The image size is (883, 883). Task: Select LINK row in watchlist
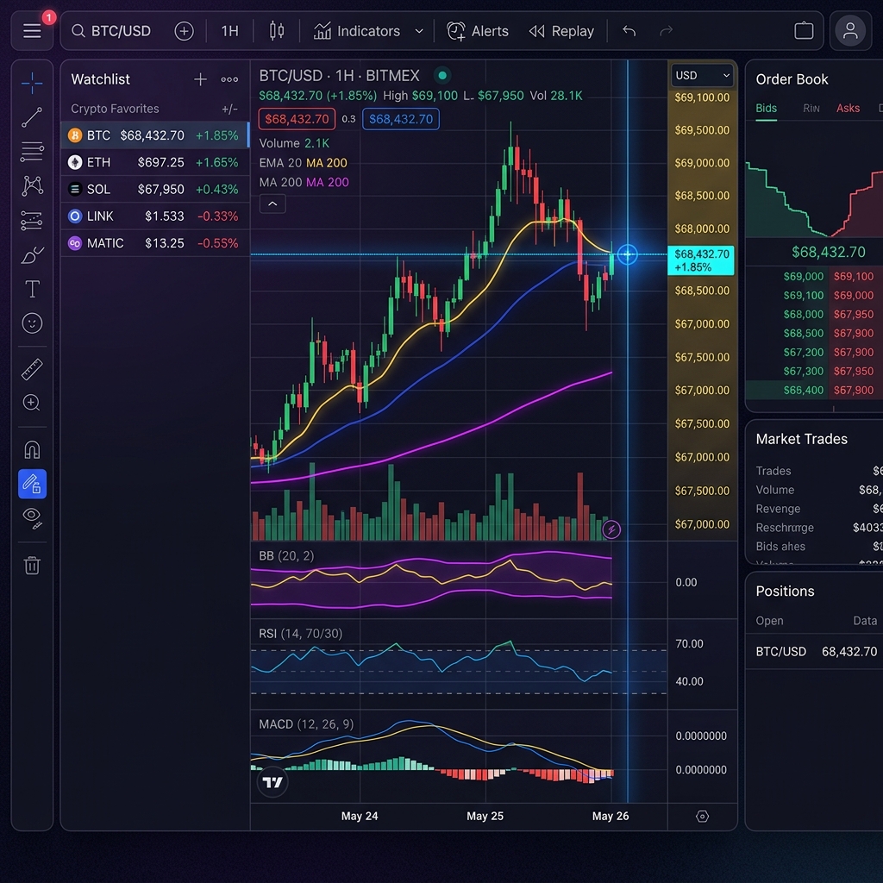[155, 216]
